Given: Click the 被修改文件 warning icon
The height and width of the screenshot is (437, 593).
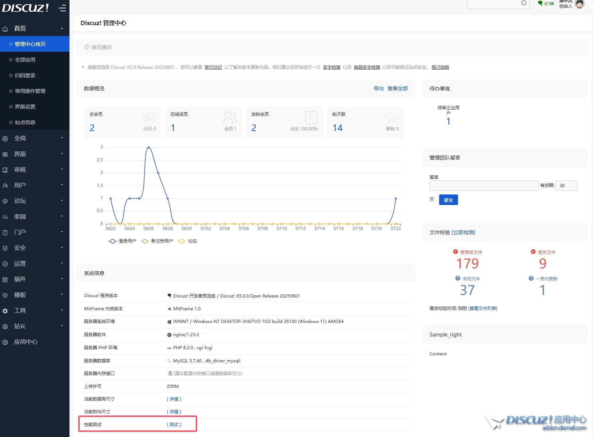Looking at the screenshot, I should coord(455,252).
